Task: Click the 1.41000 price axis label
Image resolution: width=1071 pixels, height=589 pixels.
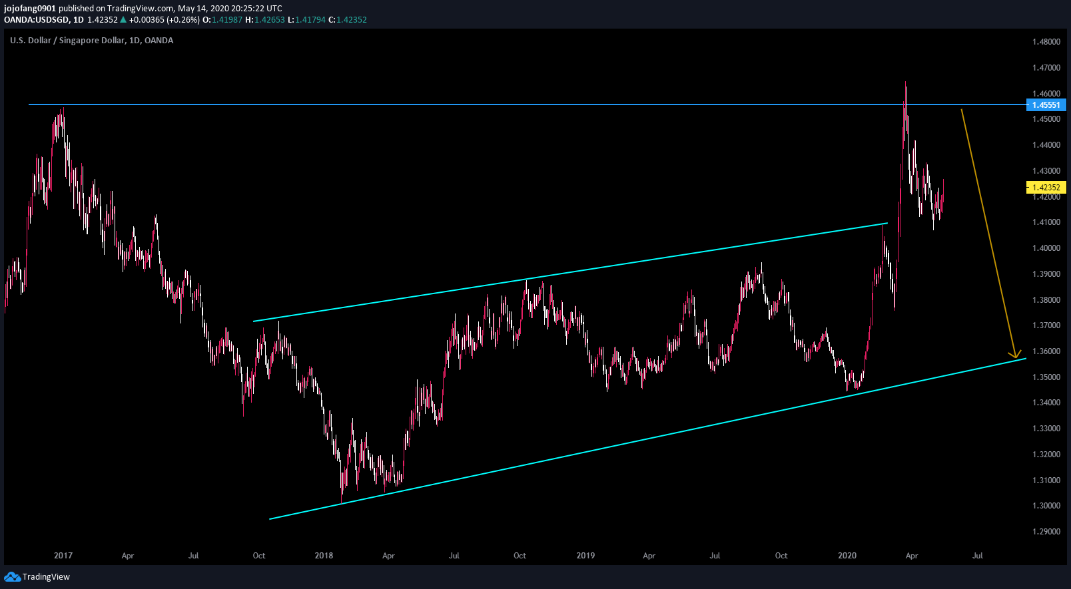Action: click(1046, 222)
